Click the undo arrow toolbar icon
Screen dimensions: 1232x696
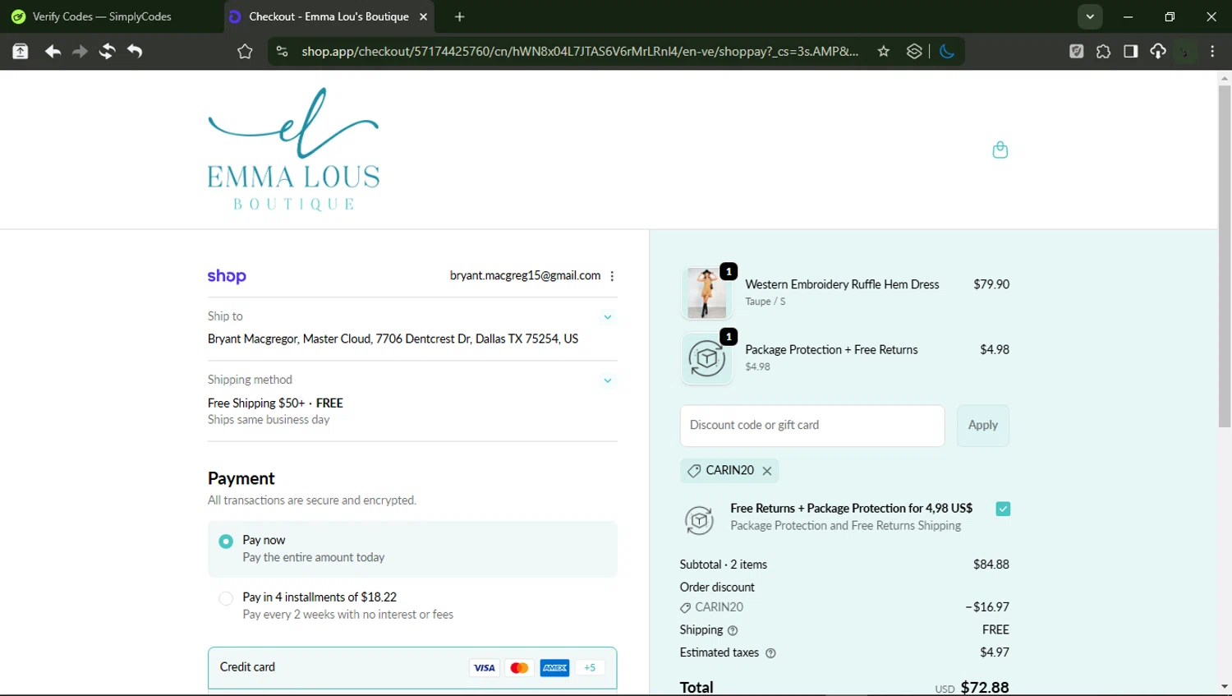135,51
